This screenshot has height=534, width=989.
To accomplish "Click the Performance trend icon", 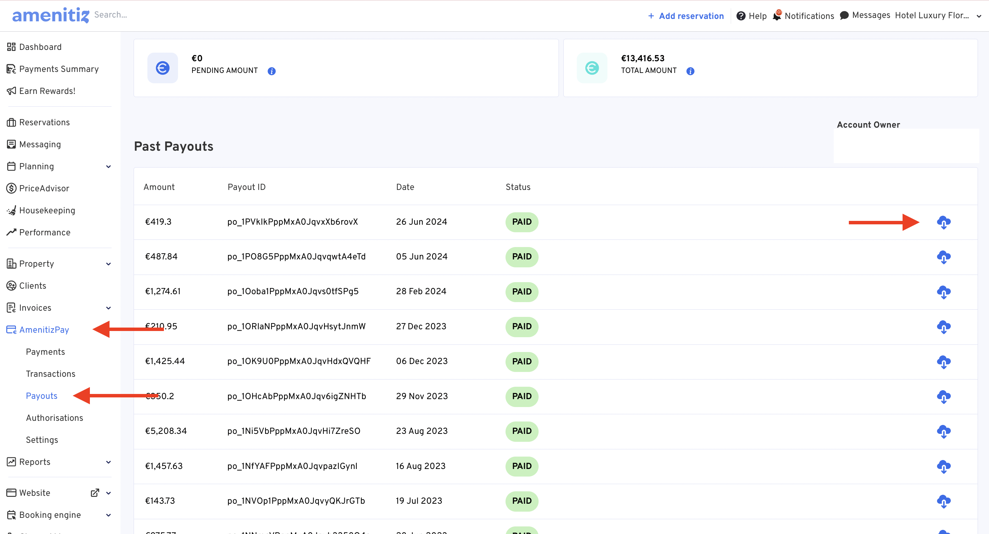I will coord(11,232).
